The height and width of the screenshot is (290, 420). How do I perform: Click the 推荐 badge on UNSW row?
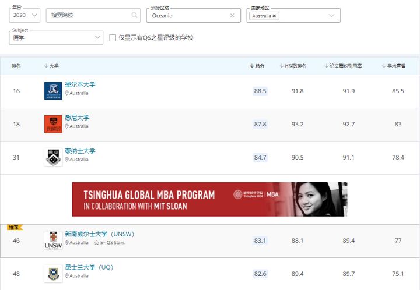pos(15,227)
